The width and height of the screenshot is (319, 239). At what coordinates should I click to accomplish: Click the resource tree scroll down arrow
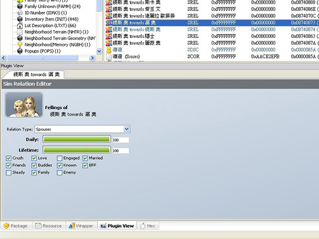tap(99, 51)
